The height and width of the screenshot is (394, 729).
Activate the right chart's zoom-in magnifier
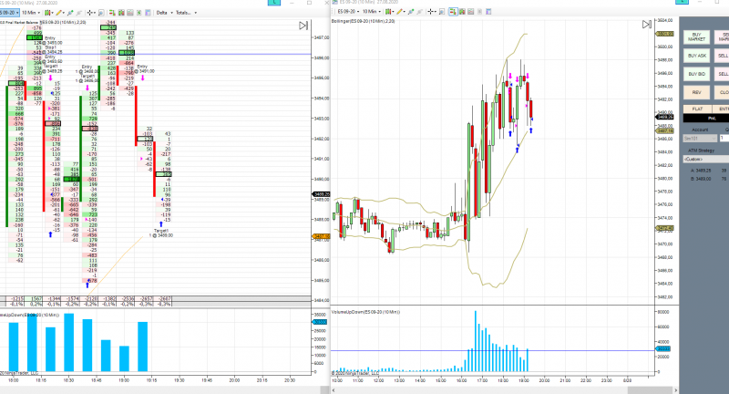click(442, 11)
